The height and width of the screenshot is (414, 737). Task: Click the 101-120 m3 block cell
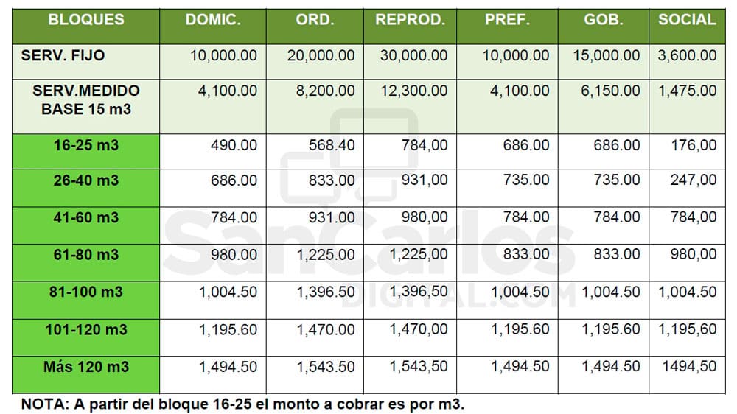86,337
